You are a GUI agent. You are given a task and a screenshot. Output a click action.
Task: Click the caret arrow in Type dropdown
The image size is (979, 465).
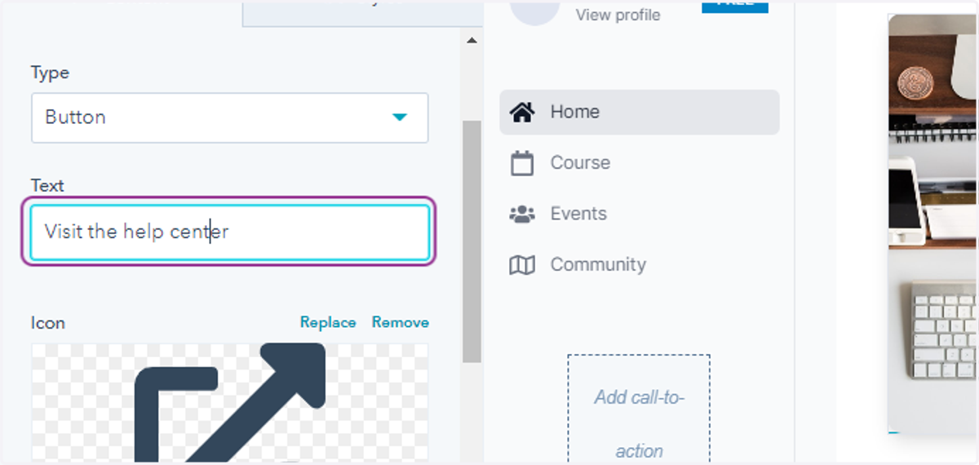pos(399,117)
